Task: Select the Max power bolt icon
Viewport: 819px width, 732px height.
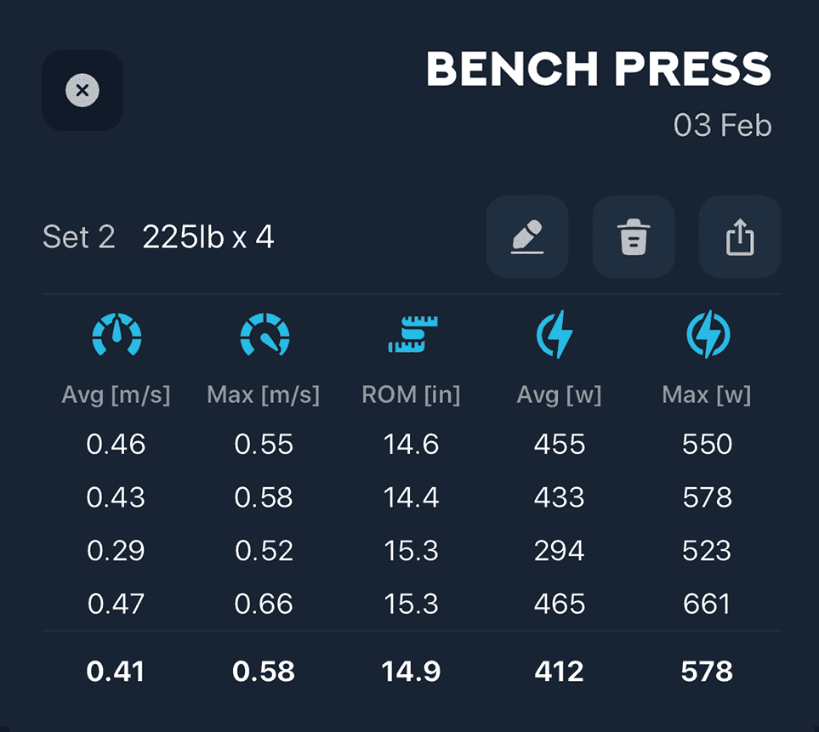Action: [707, 335]
